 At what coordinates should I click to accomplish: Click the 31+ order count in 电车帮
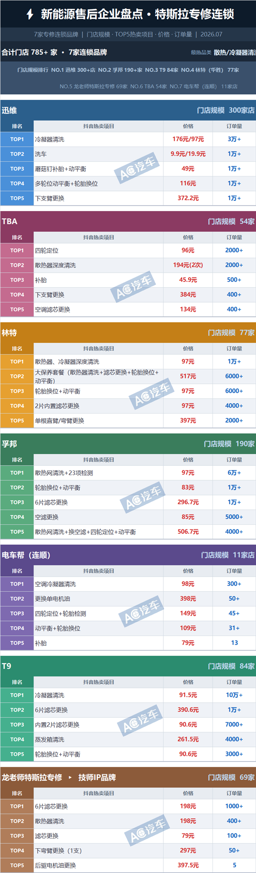(234, 628)
